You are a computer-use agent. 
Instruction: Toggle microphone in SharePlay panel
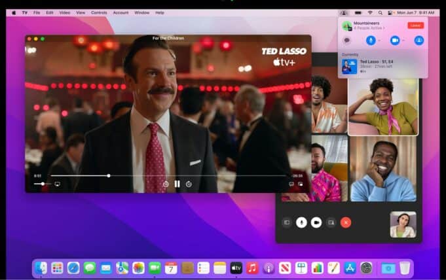click(x=371, y=41)
